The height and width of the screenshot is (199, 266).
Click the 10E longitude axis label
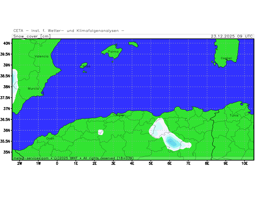(x=244, y=164)
